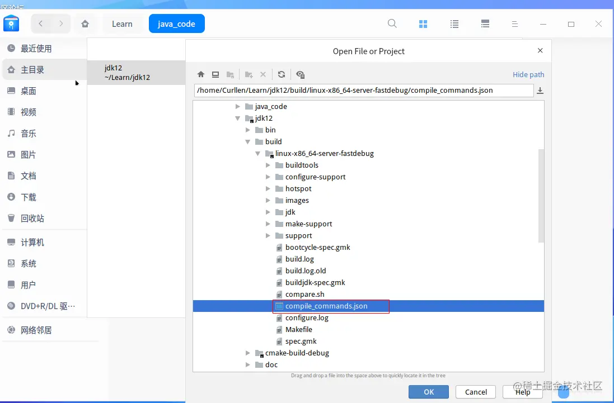The image size is (614, 403).
Task: Open 系统 disk sidebar entry
Action: [x=44, y=263]
